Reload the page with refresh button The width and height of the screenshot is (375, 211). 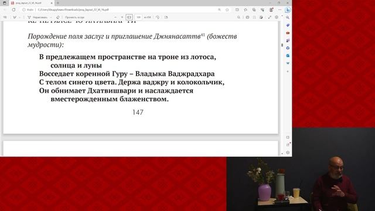pos(13,10)
